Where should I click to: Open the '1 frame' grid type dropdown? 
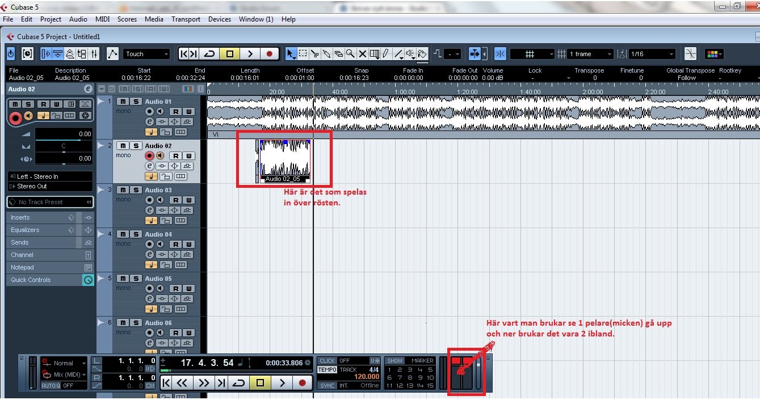click(591, 54)
